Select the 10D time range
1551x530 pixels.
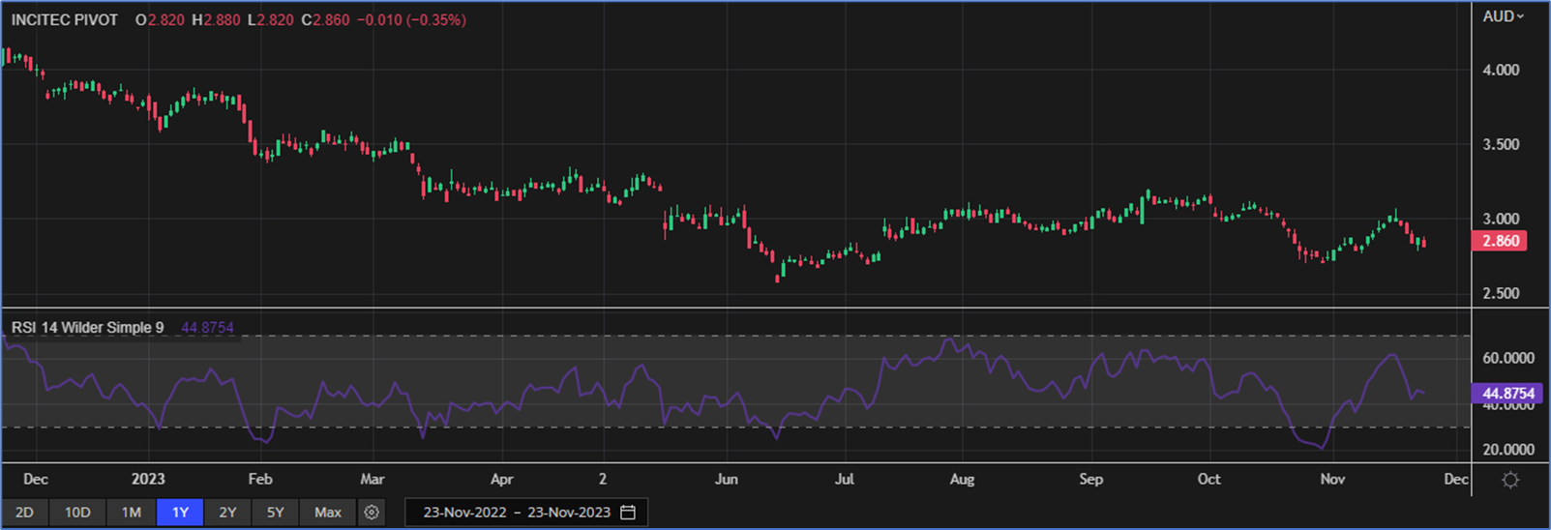[77, 513]
